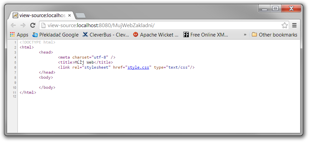Close the browser window
This screenshot has width=309, height=142.
point(291,8)
